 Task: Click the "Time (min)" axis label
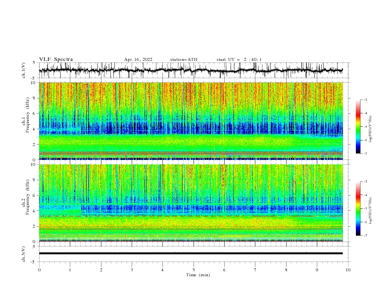[198, 275]
